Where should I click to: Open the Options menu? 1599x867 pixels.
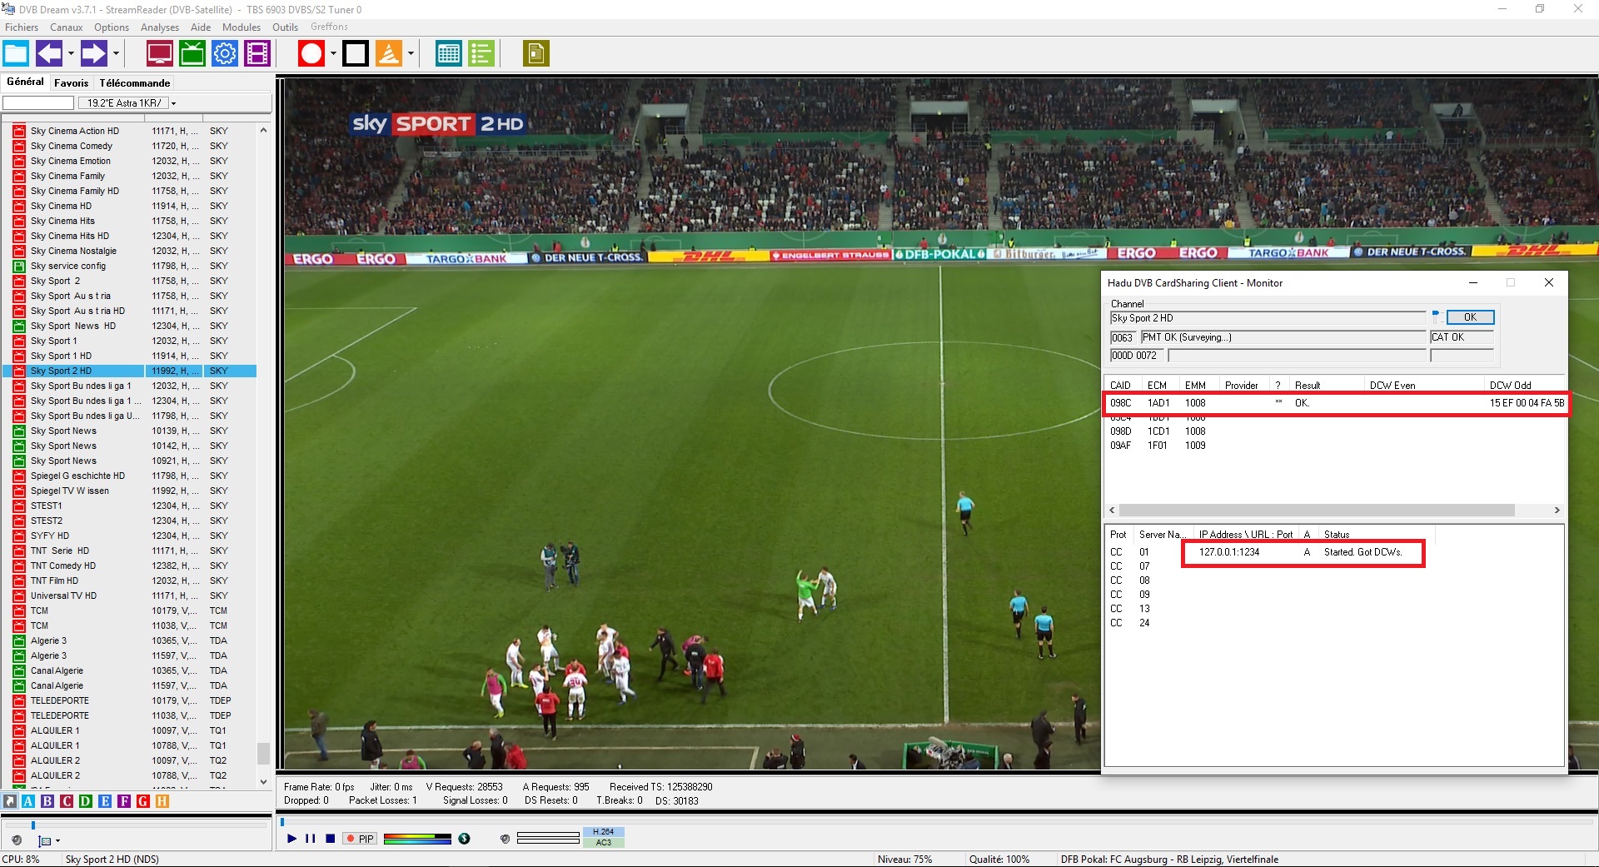coord(112,27)
